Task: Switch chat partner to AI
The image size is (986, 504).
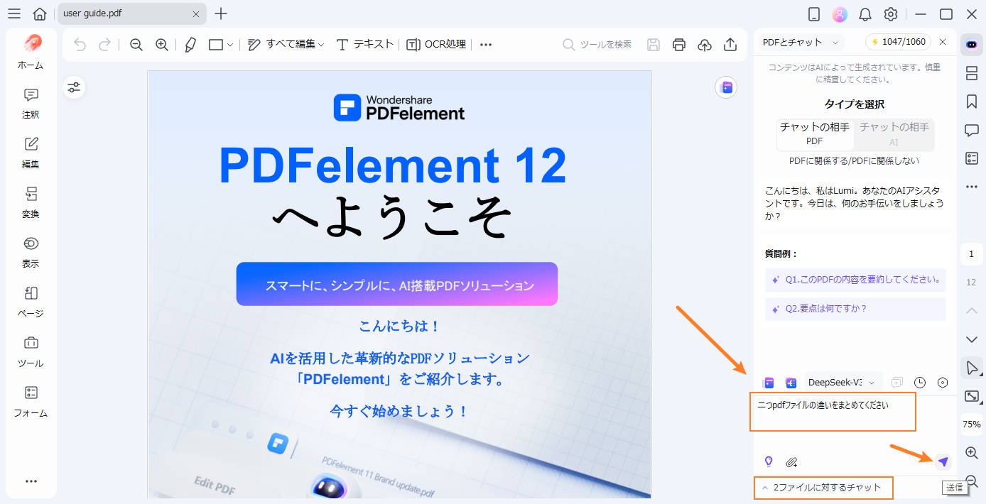Action: pyautogui.click(x=894, y=134)
